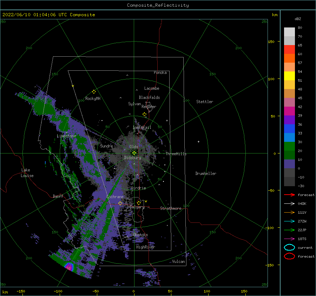Click the -150 tick on bottom axis
Image resolution: width=316 pixels, height=296 pixels.
[x=21, y=291]
